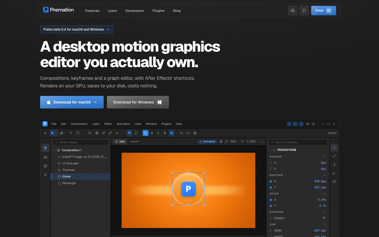The height and width of the screenshot is (237, 379).
Task: Click the back arrow in the toolbar
Action: pyautogui.click(x=46, y=133)
